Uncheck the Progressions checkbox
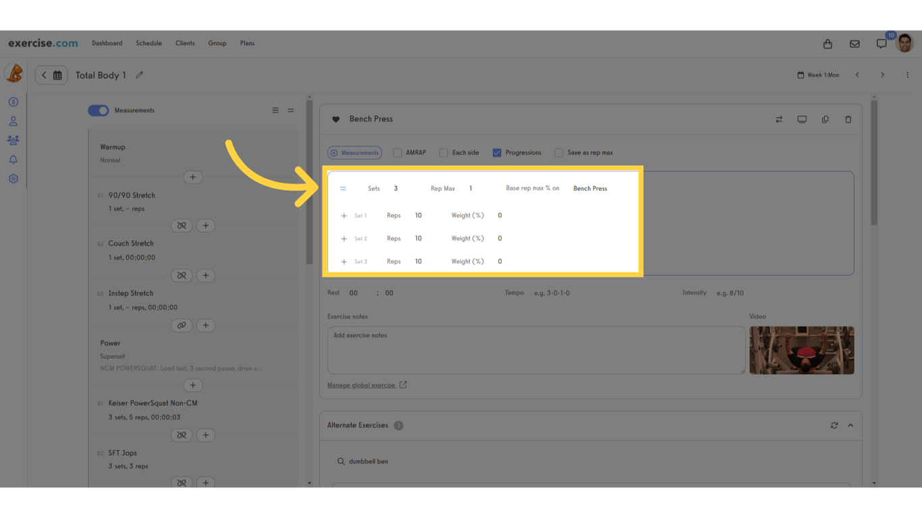 click(x=497, y=152)
